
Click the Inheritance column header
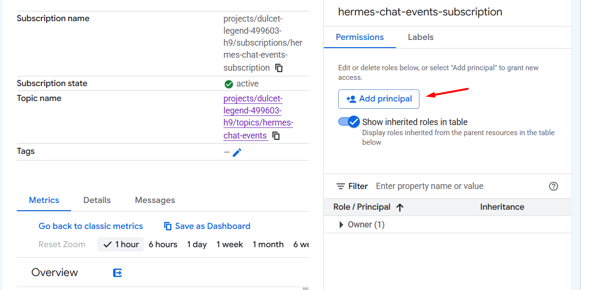[x=502, y=207]
